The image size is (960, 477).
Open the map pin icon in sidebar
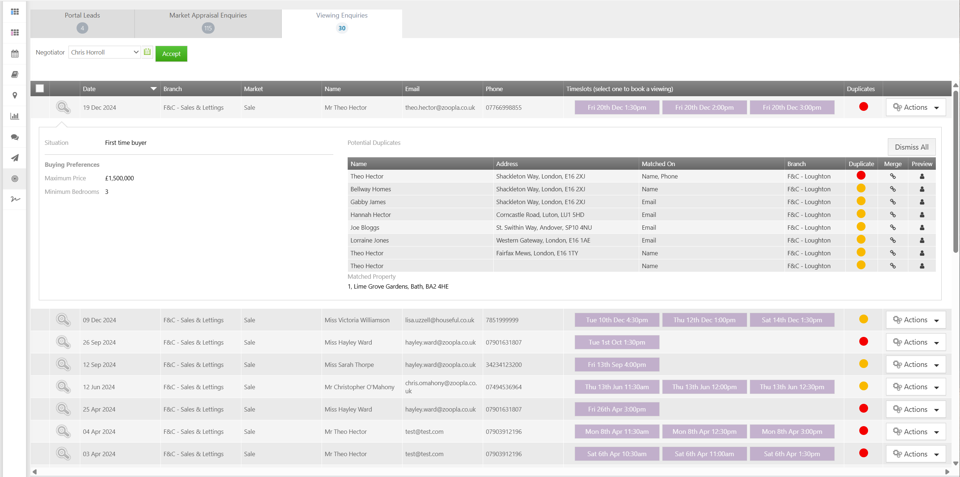[15, 95]
